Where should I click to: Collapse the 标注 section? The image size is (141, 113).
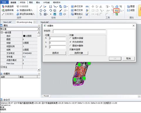tap(2, 67)
